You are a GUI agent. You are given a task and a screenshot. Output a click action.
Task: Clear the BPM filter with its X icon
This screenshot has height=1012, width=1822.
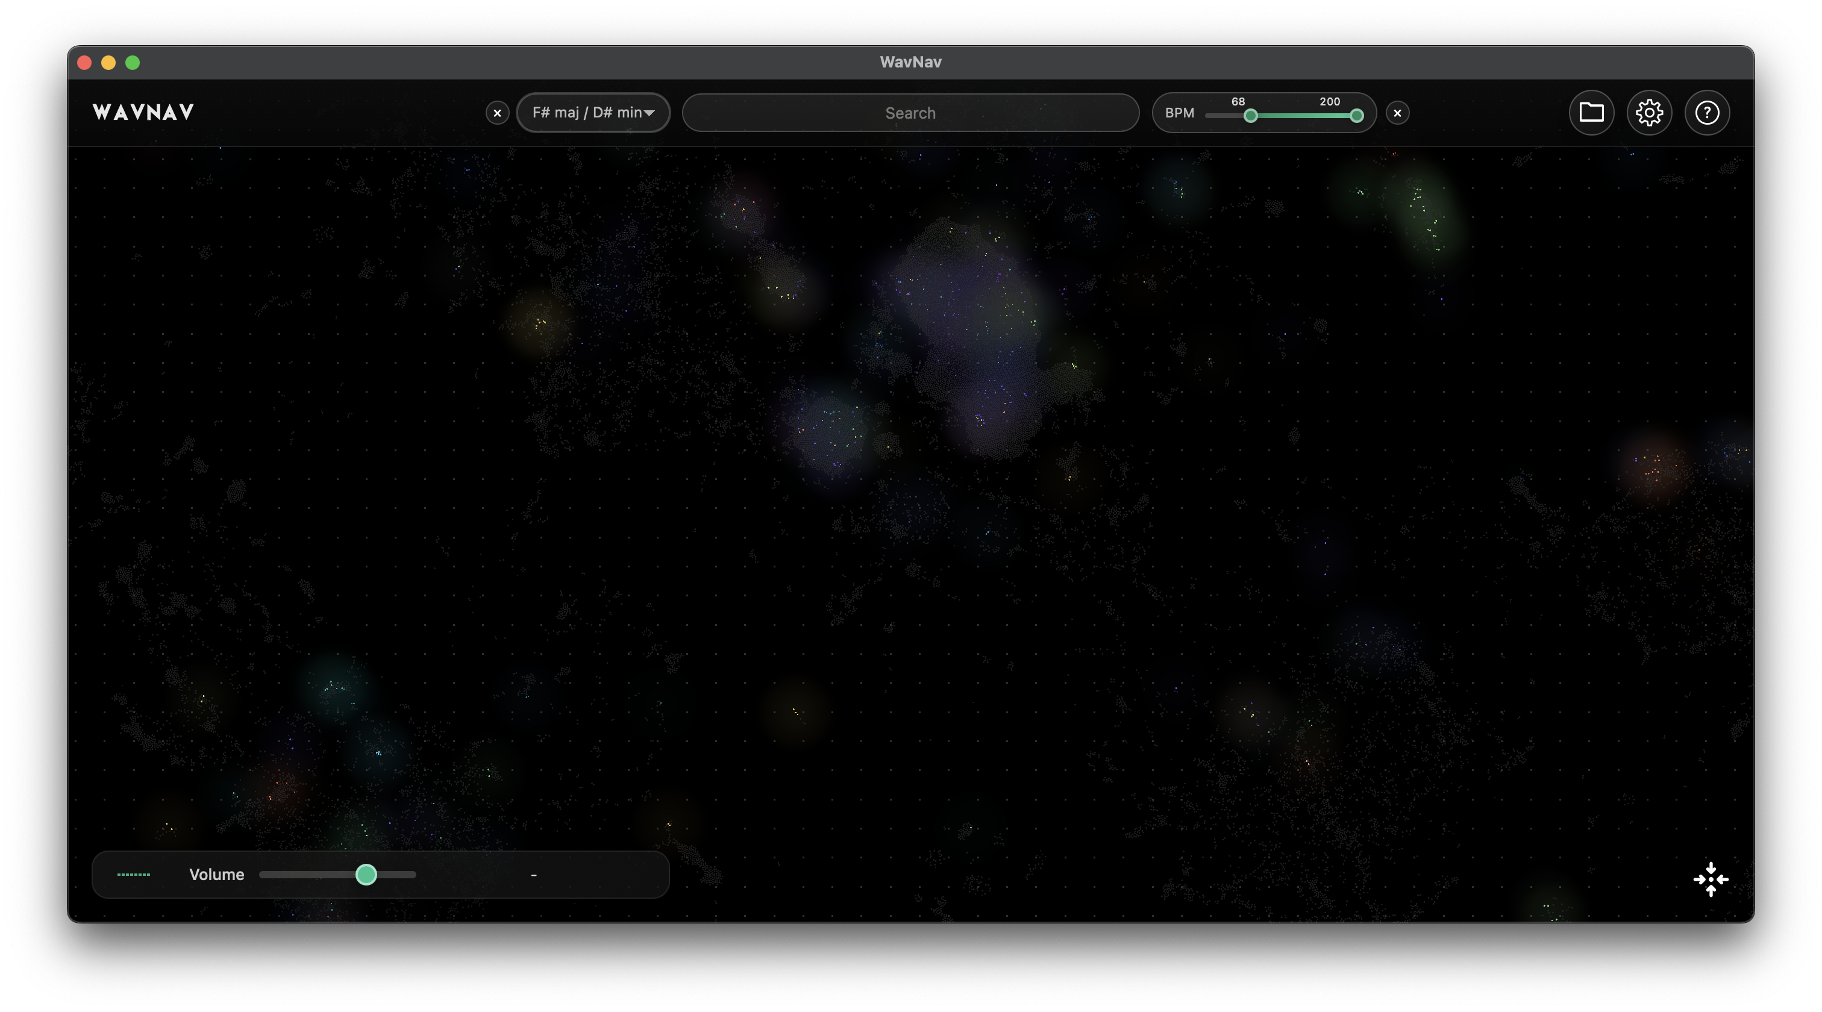pyautogui.click(x=1398, y=113)
